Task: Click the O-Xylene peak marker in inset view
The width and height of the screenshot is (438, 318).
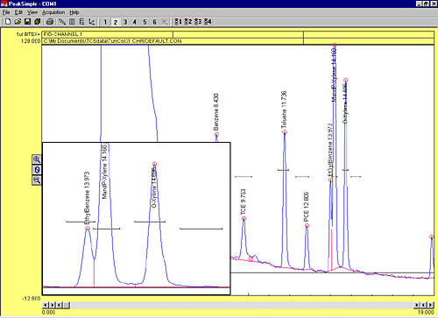Action: click(x=154, y=164)
